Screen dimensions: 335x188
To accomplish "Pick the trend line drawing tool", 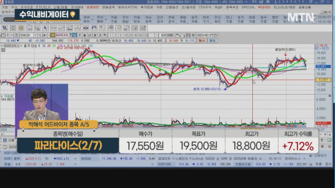I will pyautogui.click(x=62, y=28).
